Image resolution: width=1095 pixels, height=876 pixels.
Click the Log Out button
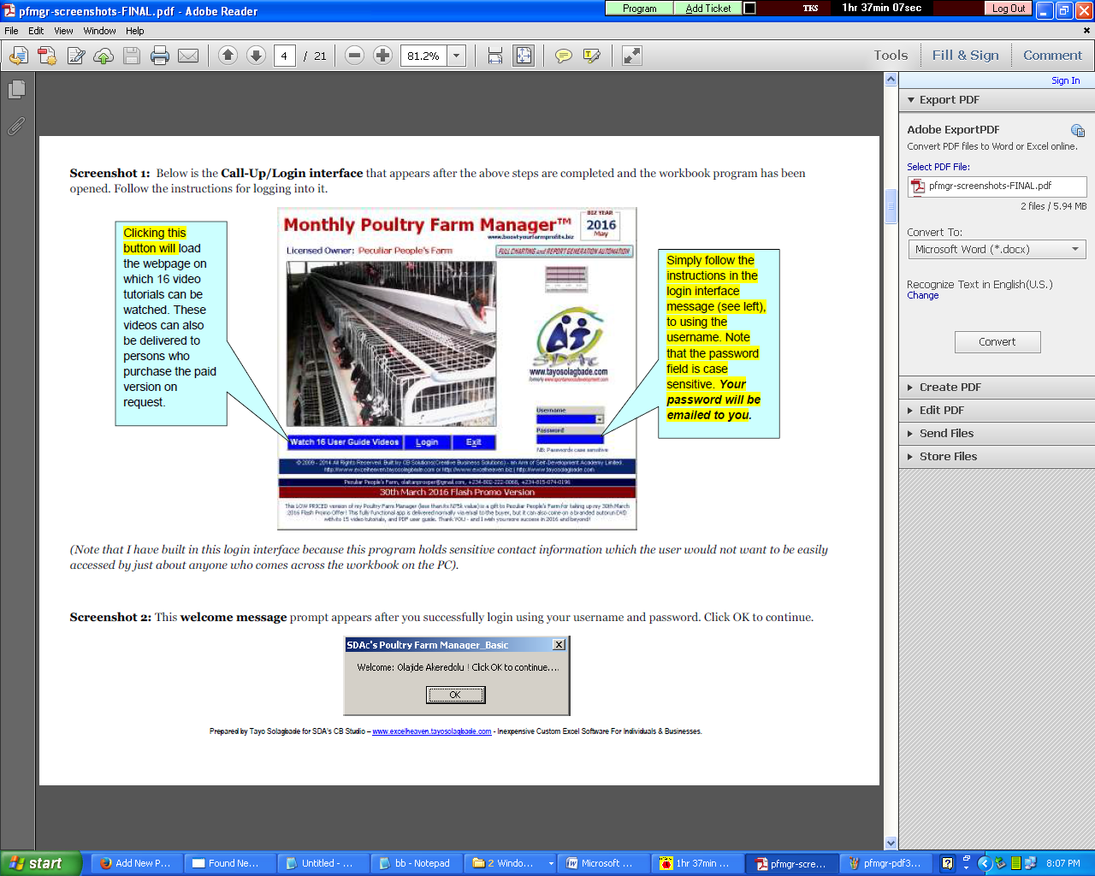click(x=1009, y=8)
